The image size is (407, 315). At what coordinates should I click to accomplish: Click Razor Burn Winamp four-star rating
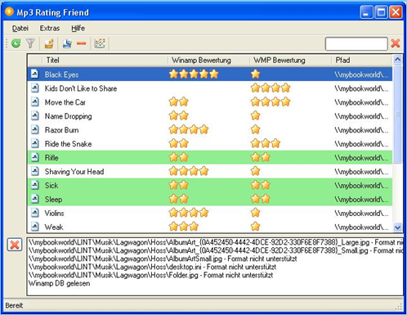click(x=189, y=129)
